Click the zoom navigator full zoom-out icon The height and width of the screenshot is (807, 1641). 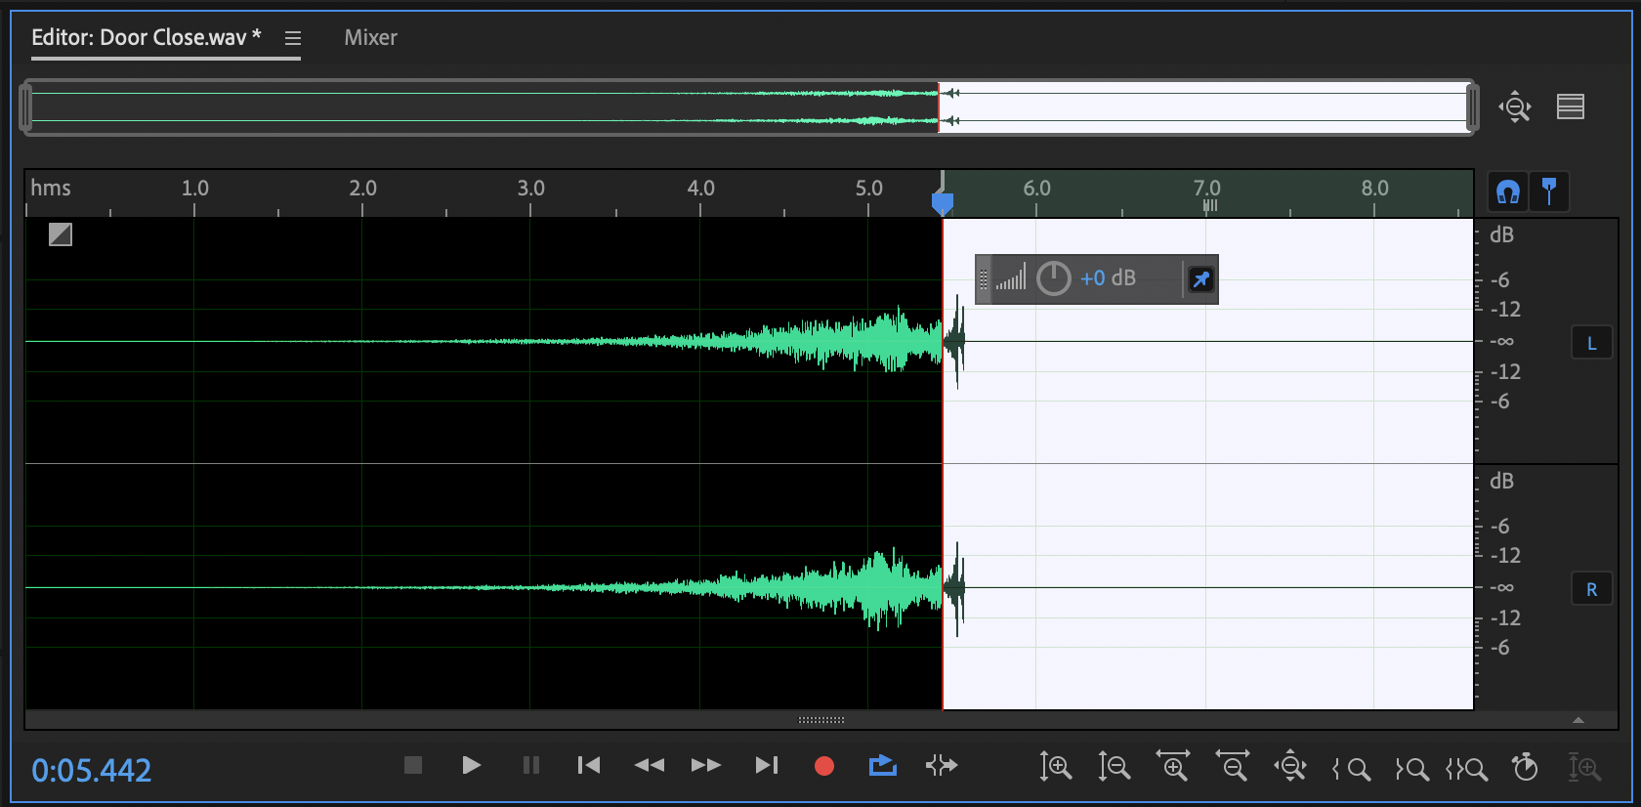click(x=1515, y=106)
